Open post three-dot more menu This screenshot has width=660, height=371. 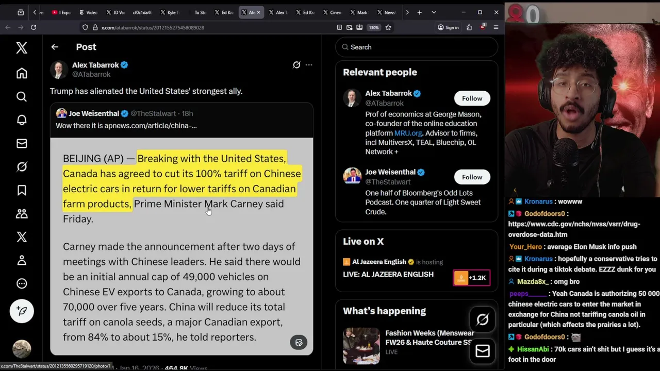(x=309, y=65)
